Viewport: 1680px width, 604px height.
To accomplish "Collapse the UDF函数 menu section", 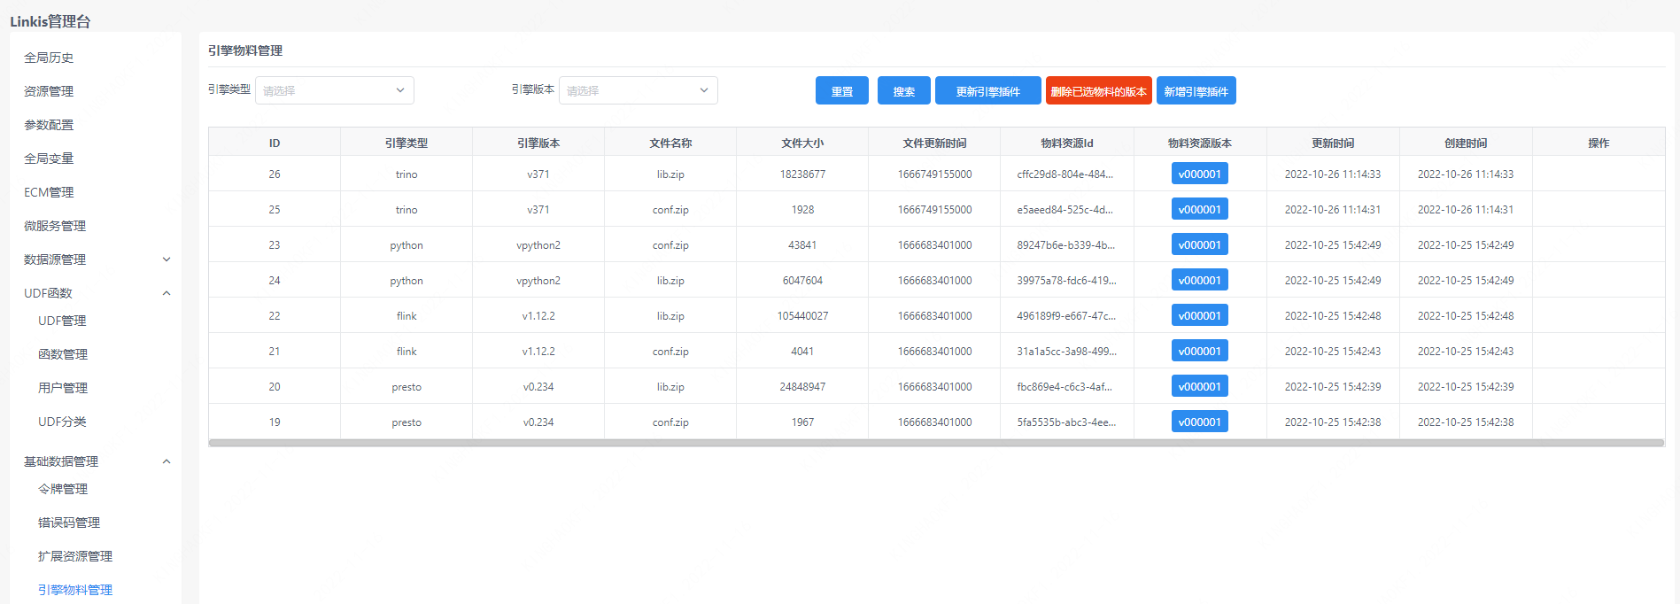I will pos(166,293).
